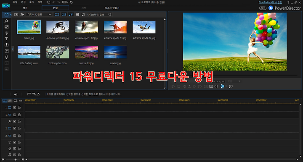The image size is (303, 162).
Task: Open the aspect ratio dropdown in top toolbar
Action: [x=65, y=3]
